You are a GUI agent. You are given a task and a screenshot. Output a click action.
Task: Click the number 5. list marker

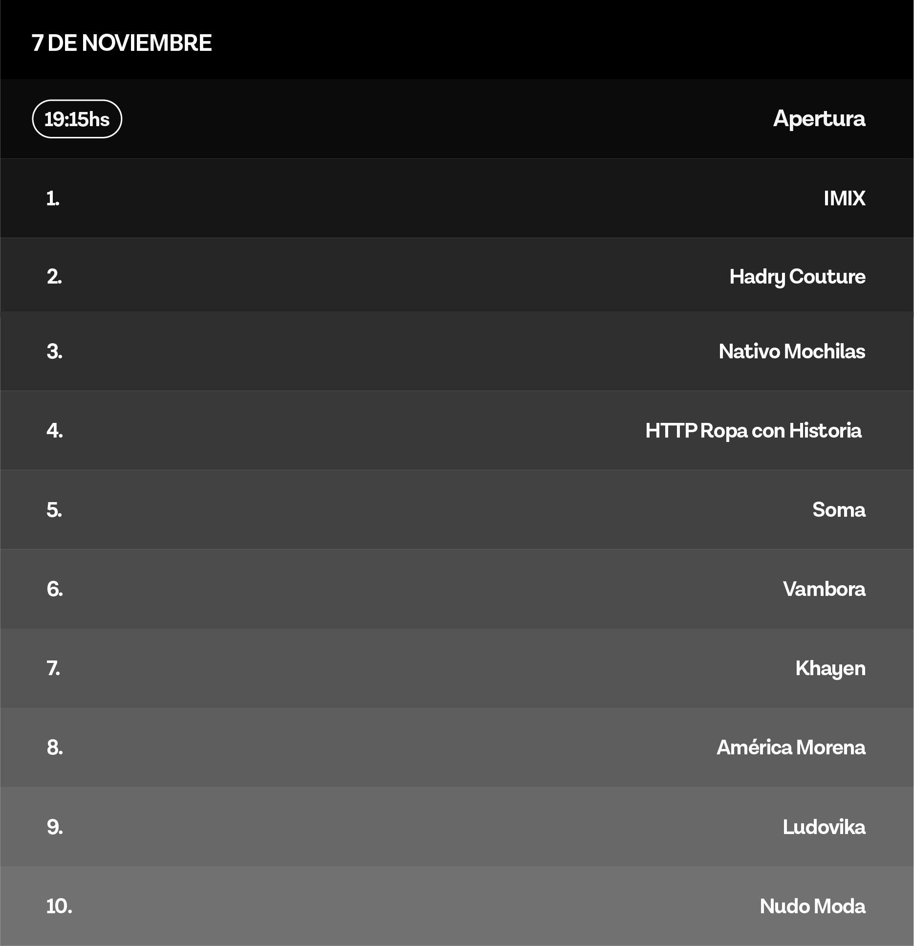(x=54, y=510)
